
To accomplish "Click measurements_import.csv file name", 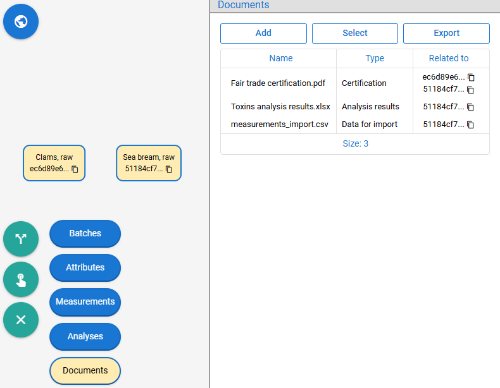I will (x=280, y=124).
